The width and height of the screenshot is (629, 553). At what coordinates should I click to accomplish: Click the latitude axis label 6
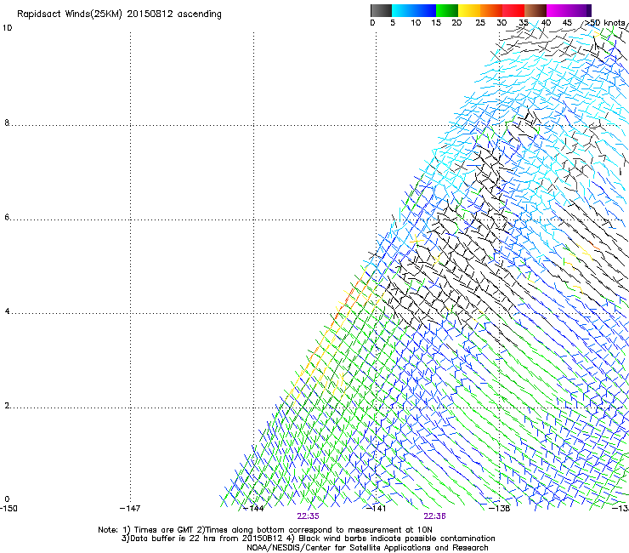tap(7, 217)
